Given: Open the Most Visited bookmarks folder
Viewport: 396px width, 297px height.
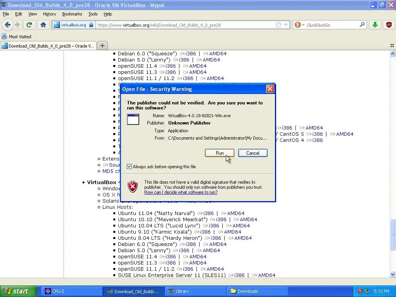Looking at the screenshot, I should point(16,37).
